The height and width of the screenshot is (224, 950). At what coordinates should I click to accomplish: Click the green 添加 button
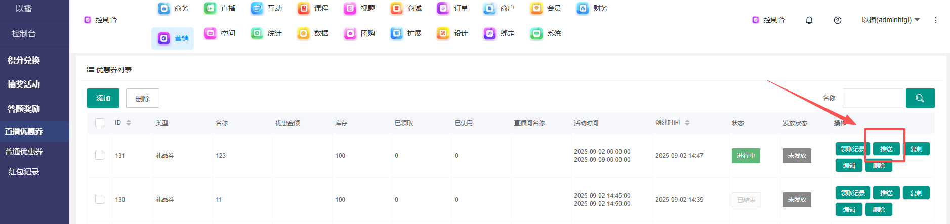point(103,98)
